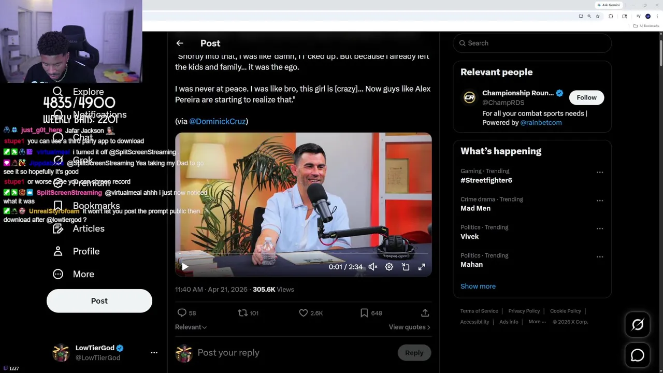Screen dimensions: 663x373
Task: Open Accessibility footer link
Action: 474,322
